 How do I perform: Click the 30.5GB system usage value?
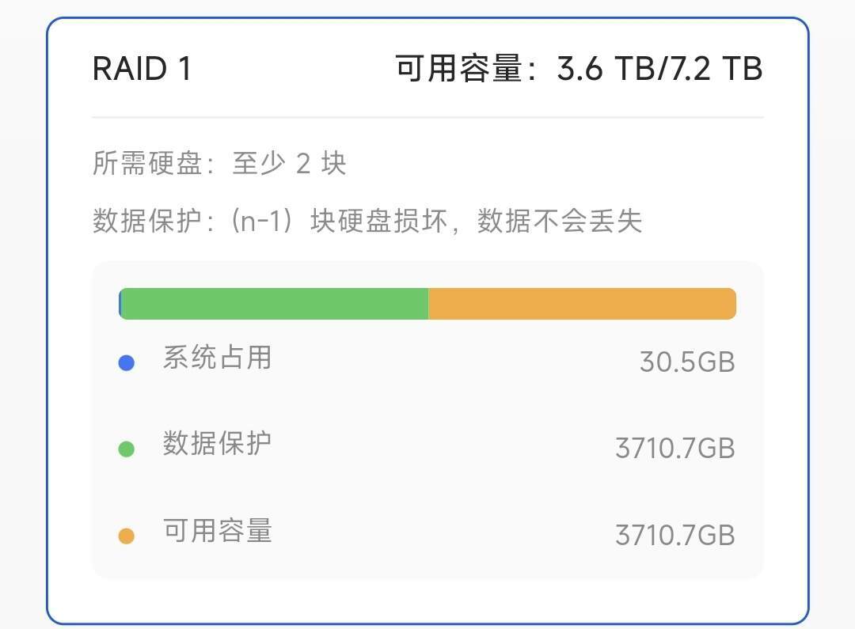[x=687, y=362]
